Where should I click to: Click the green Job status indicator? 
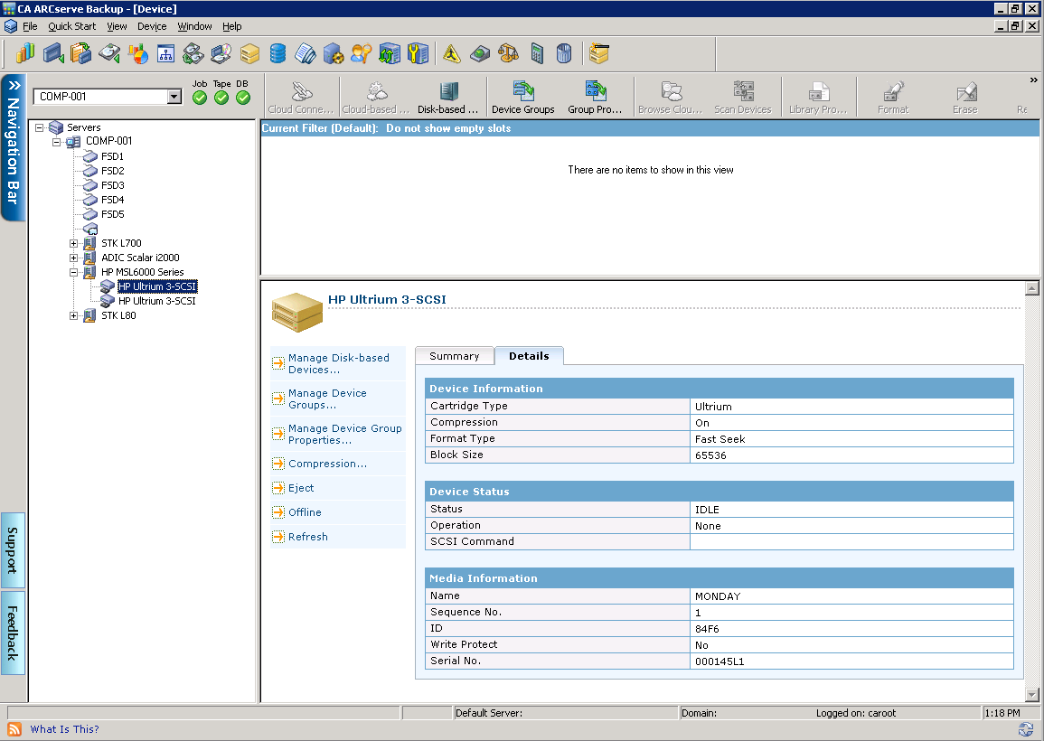click(199, 98)
